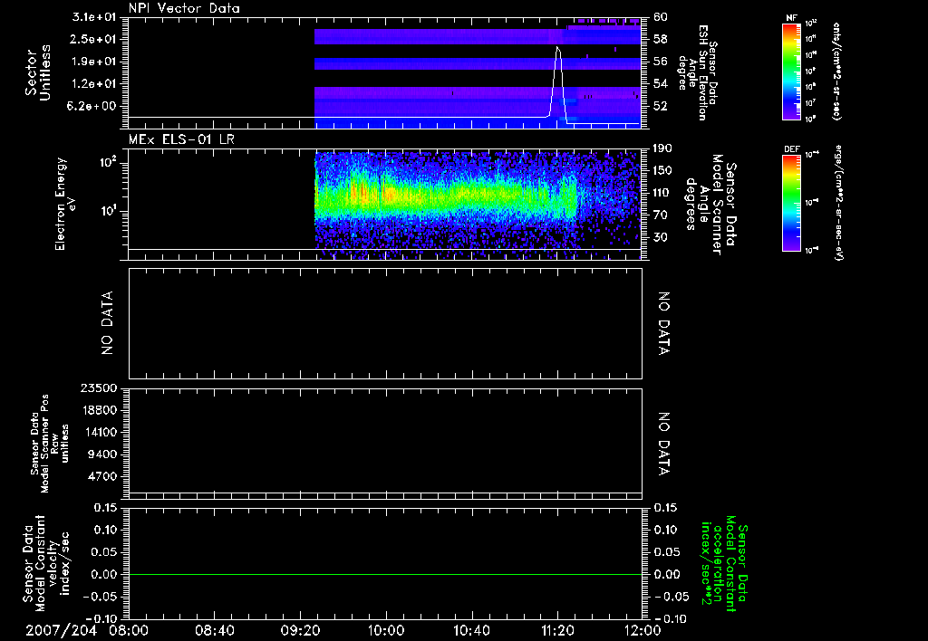Image resolution: width=928 pixels, height=641 pixels.
Task: Click the '190' scanner angle axis value
Action: (x=664, y=148)
